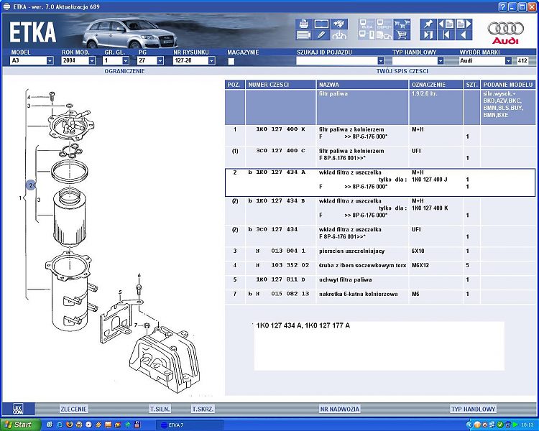This screenshot has height=431, width=539.
Task: Select part number 3C0 127 400 C
Action: [280, 151]
